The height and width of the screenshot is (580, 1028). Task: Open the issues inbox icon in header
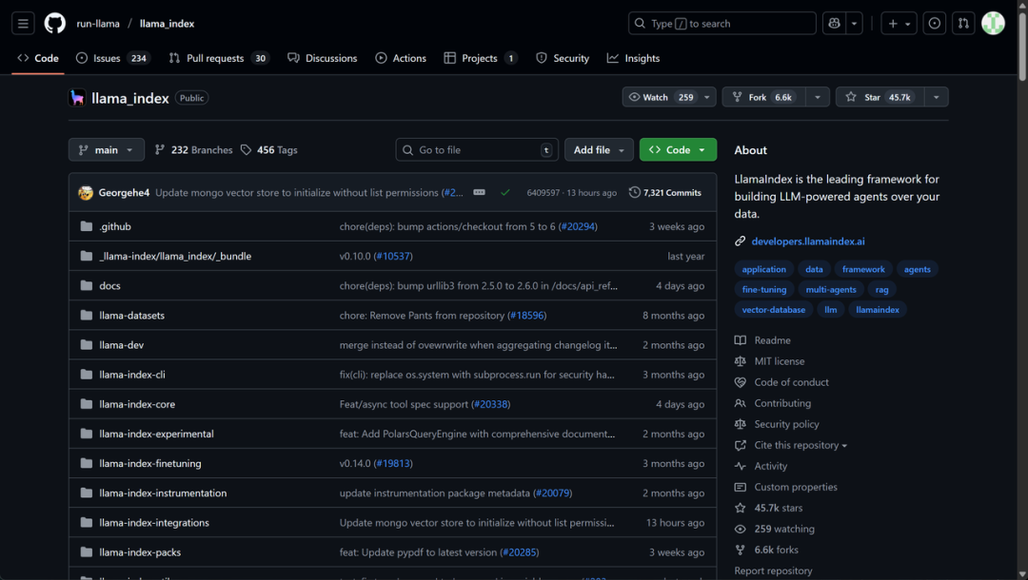click(935, 24)
